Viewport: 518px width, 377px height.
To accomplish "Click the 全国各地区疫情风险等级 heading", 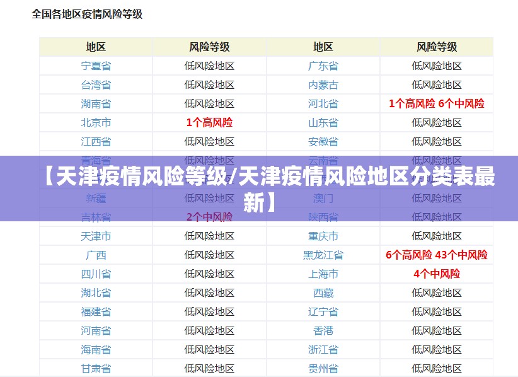I will [x=87, y=14].
